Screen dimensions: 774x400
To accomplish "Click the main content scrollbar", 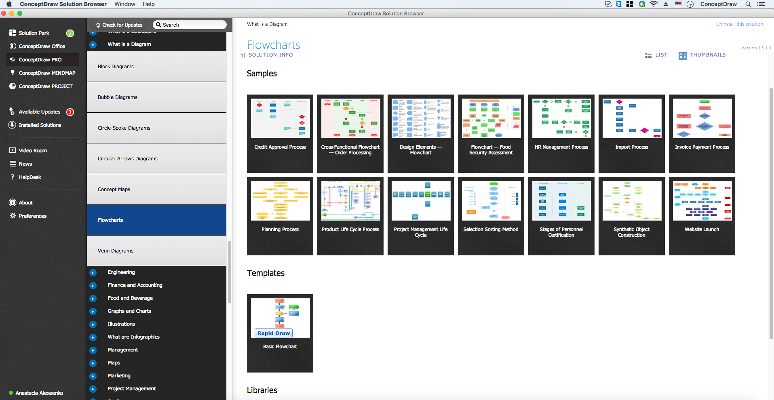I will [771, 213].
